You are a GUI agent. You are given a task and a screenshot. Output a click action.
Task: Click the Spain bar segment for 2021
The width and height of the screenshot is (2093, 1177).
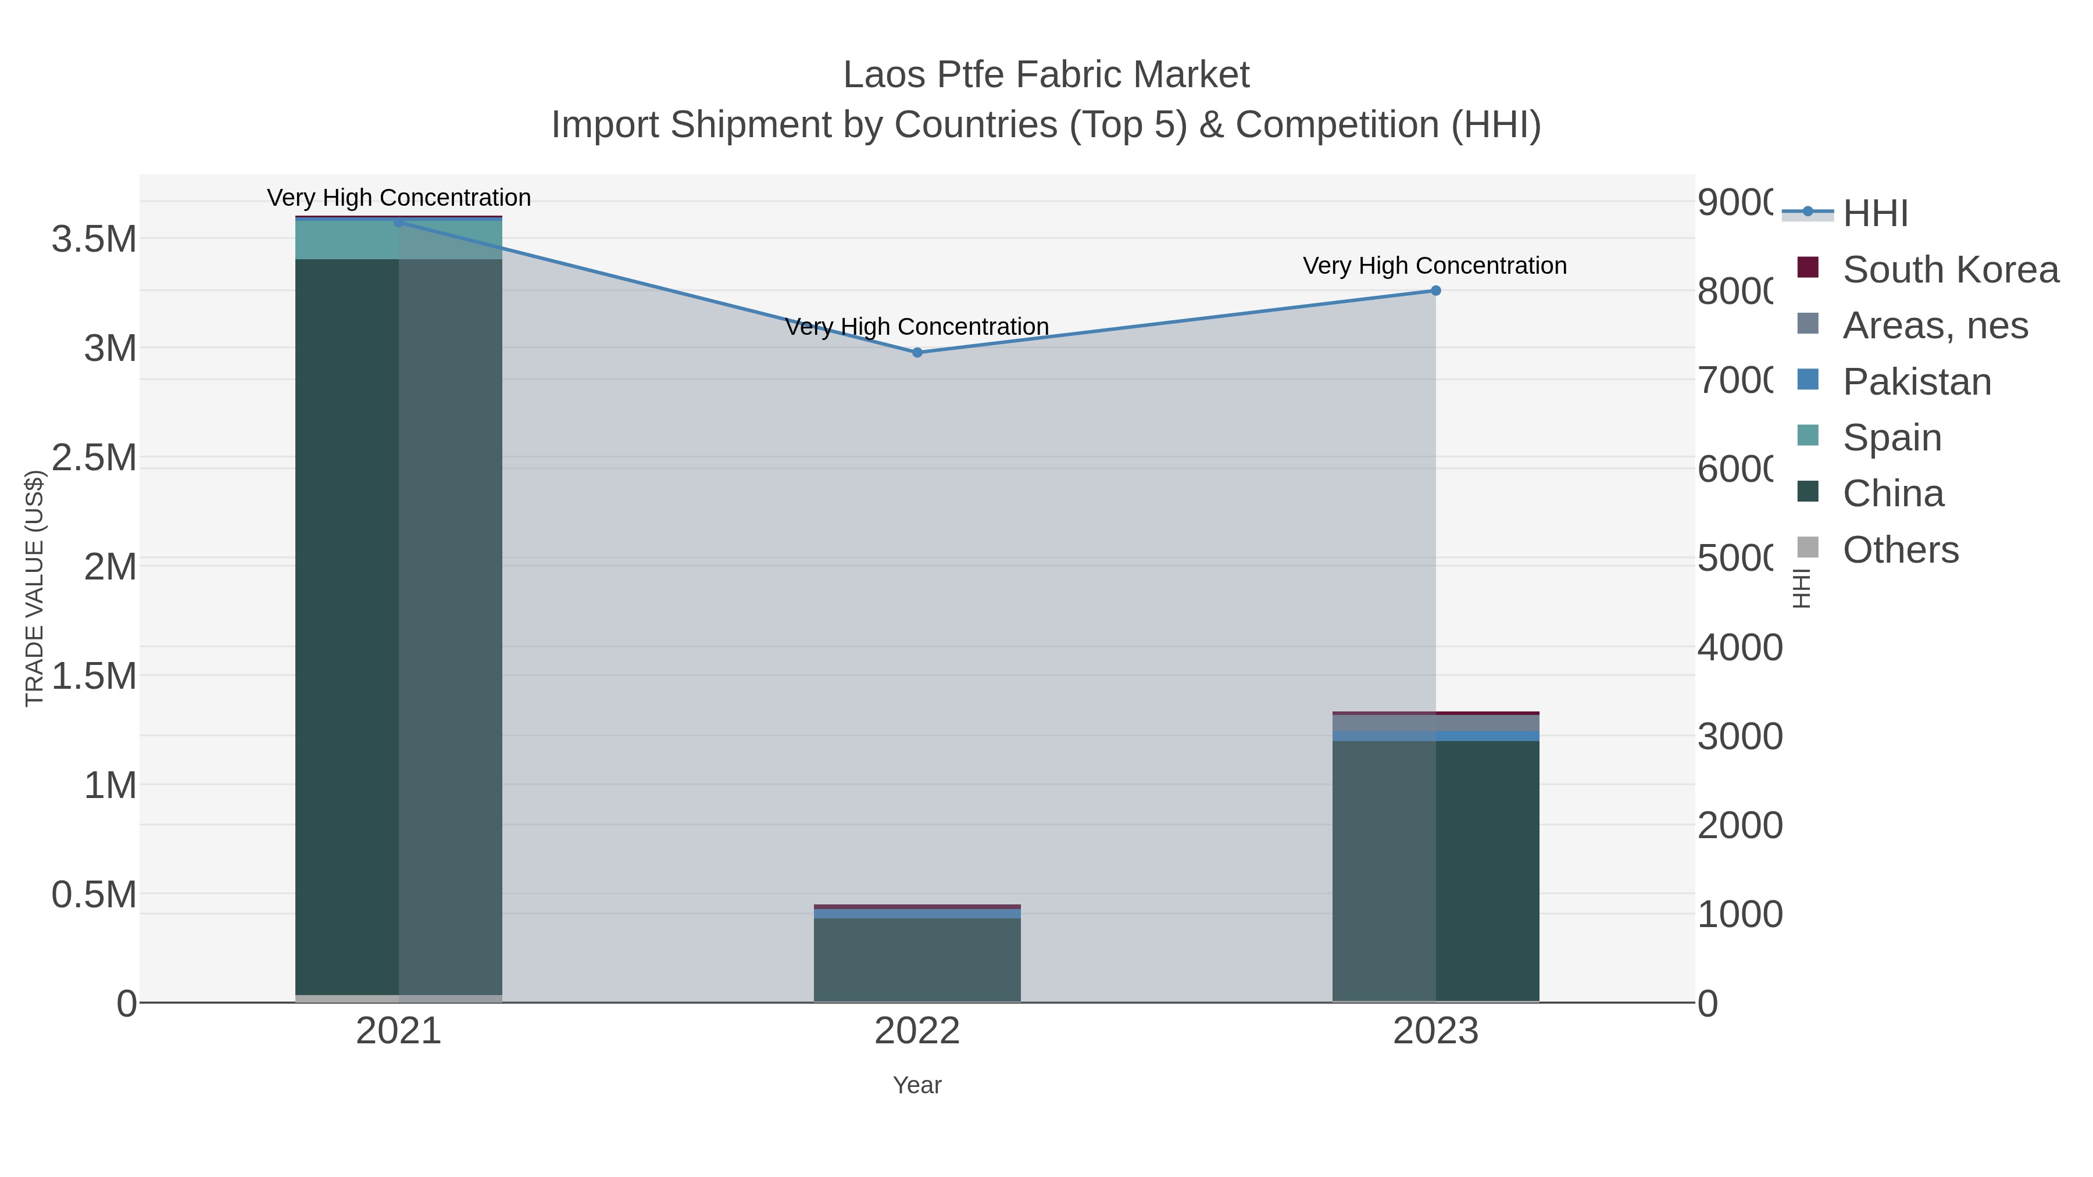click(399, 239)
